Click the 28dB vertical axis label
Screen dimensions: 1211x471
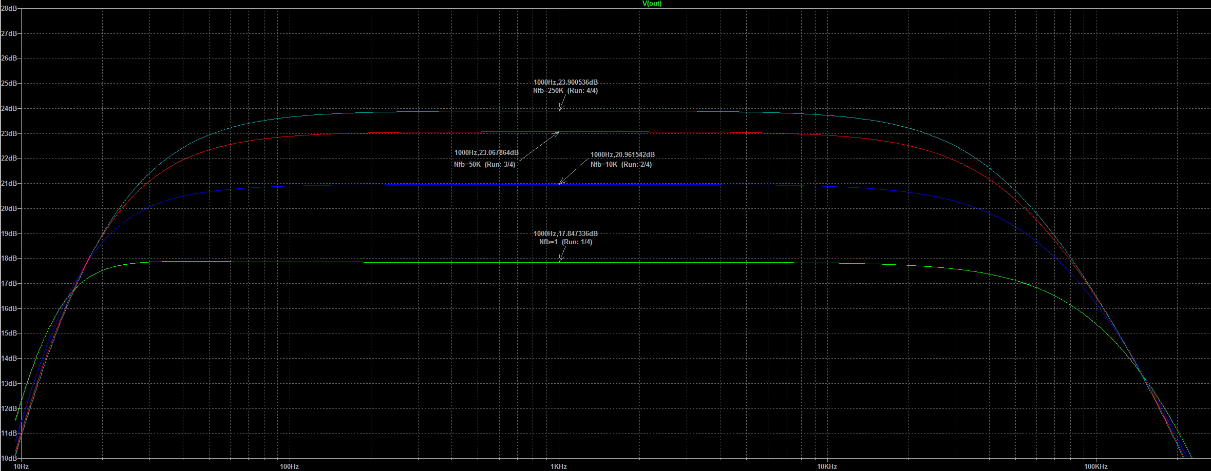[9, 9]
